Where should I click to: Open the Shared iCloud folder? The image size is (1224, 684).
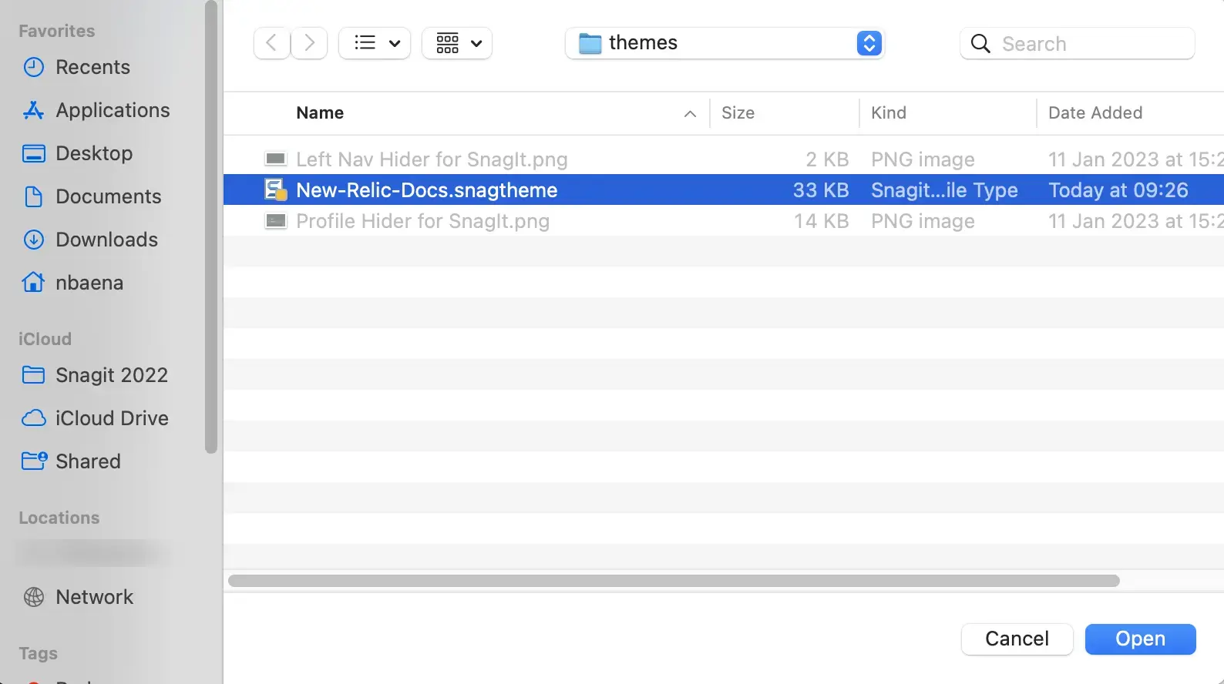88,461
